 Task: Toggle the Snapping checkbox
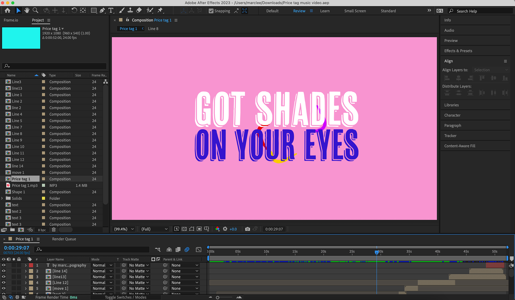point(211,11)
